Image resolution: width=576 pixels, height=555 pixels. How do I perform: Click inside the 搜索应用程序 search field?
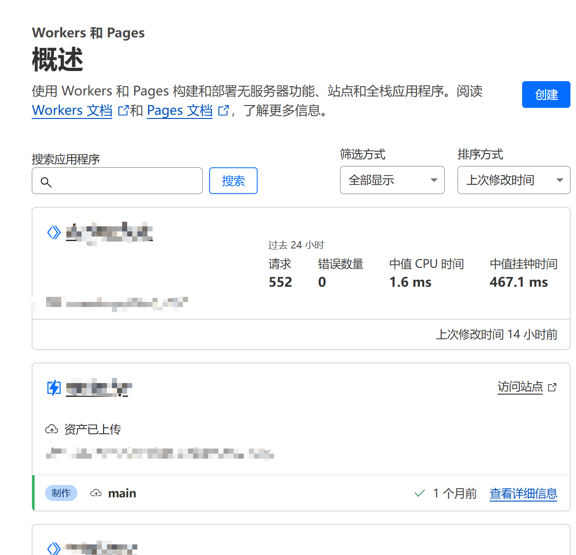(x=117, y=181)
